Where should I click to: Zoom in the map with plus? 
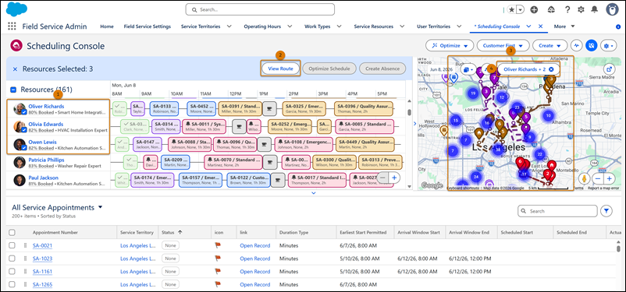[610, 178]
